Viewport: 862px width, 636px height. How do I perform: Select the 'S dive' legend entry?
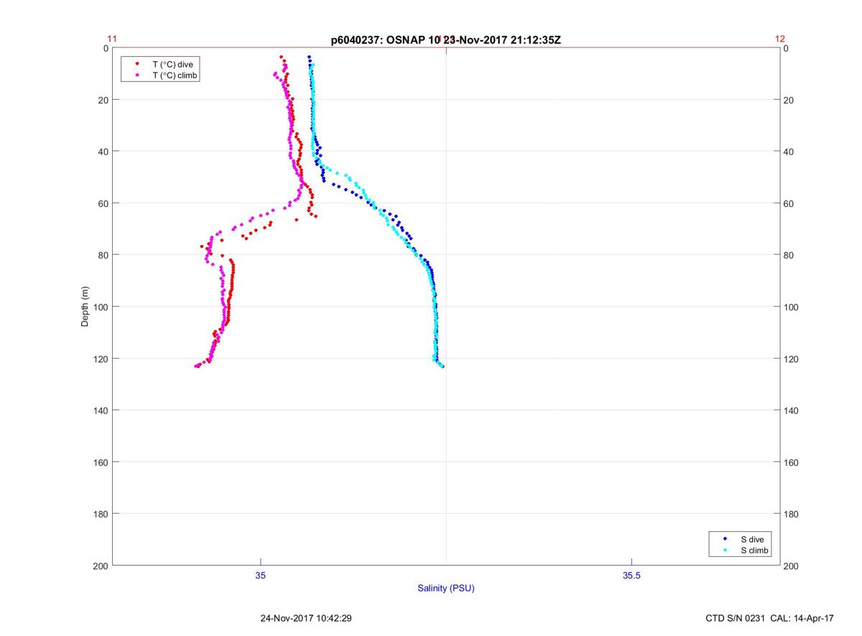pyautogui.click(x=752, y=539)
